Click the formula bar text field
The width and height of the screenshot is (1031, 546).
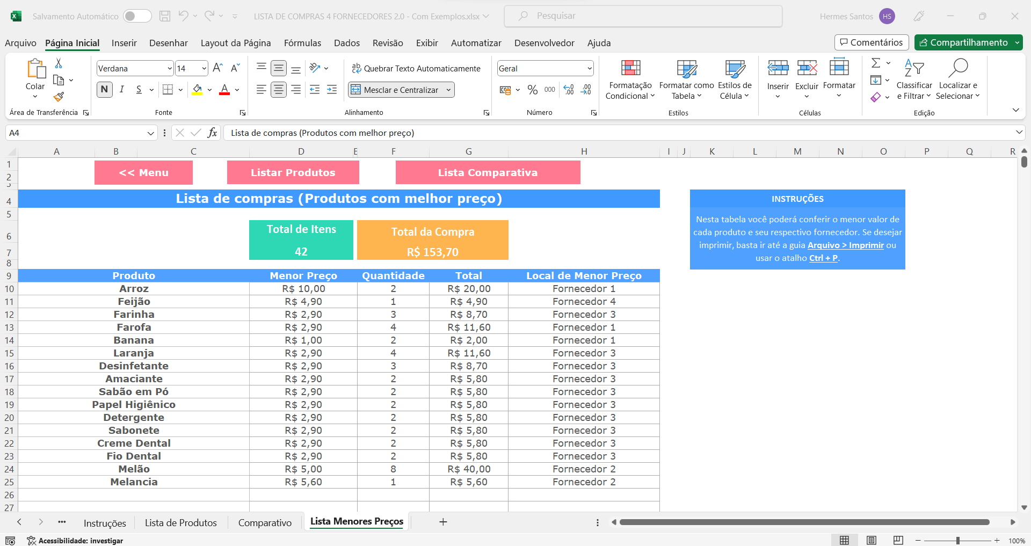(x=618, y=133)
